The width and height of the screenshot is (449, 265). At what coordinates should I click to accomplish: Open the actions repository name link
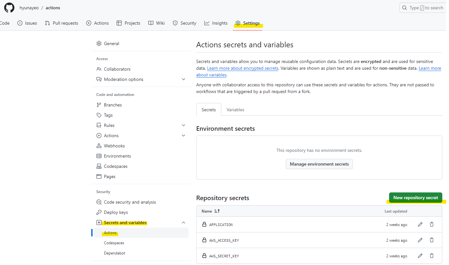point(53,8)
